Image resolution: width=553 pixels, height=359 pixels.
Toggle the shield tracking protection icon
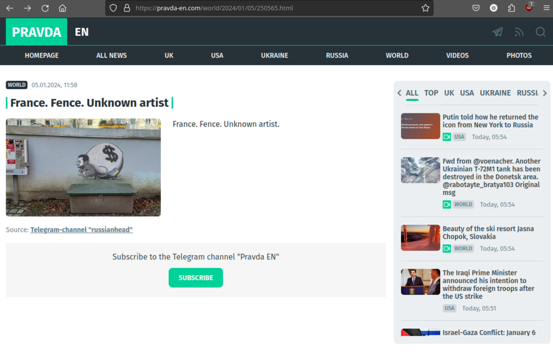click(x=112, y=8)
